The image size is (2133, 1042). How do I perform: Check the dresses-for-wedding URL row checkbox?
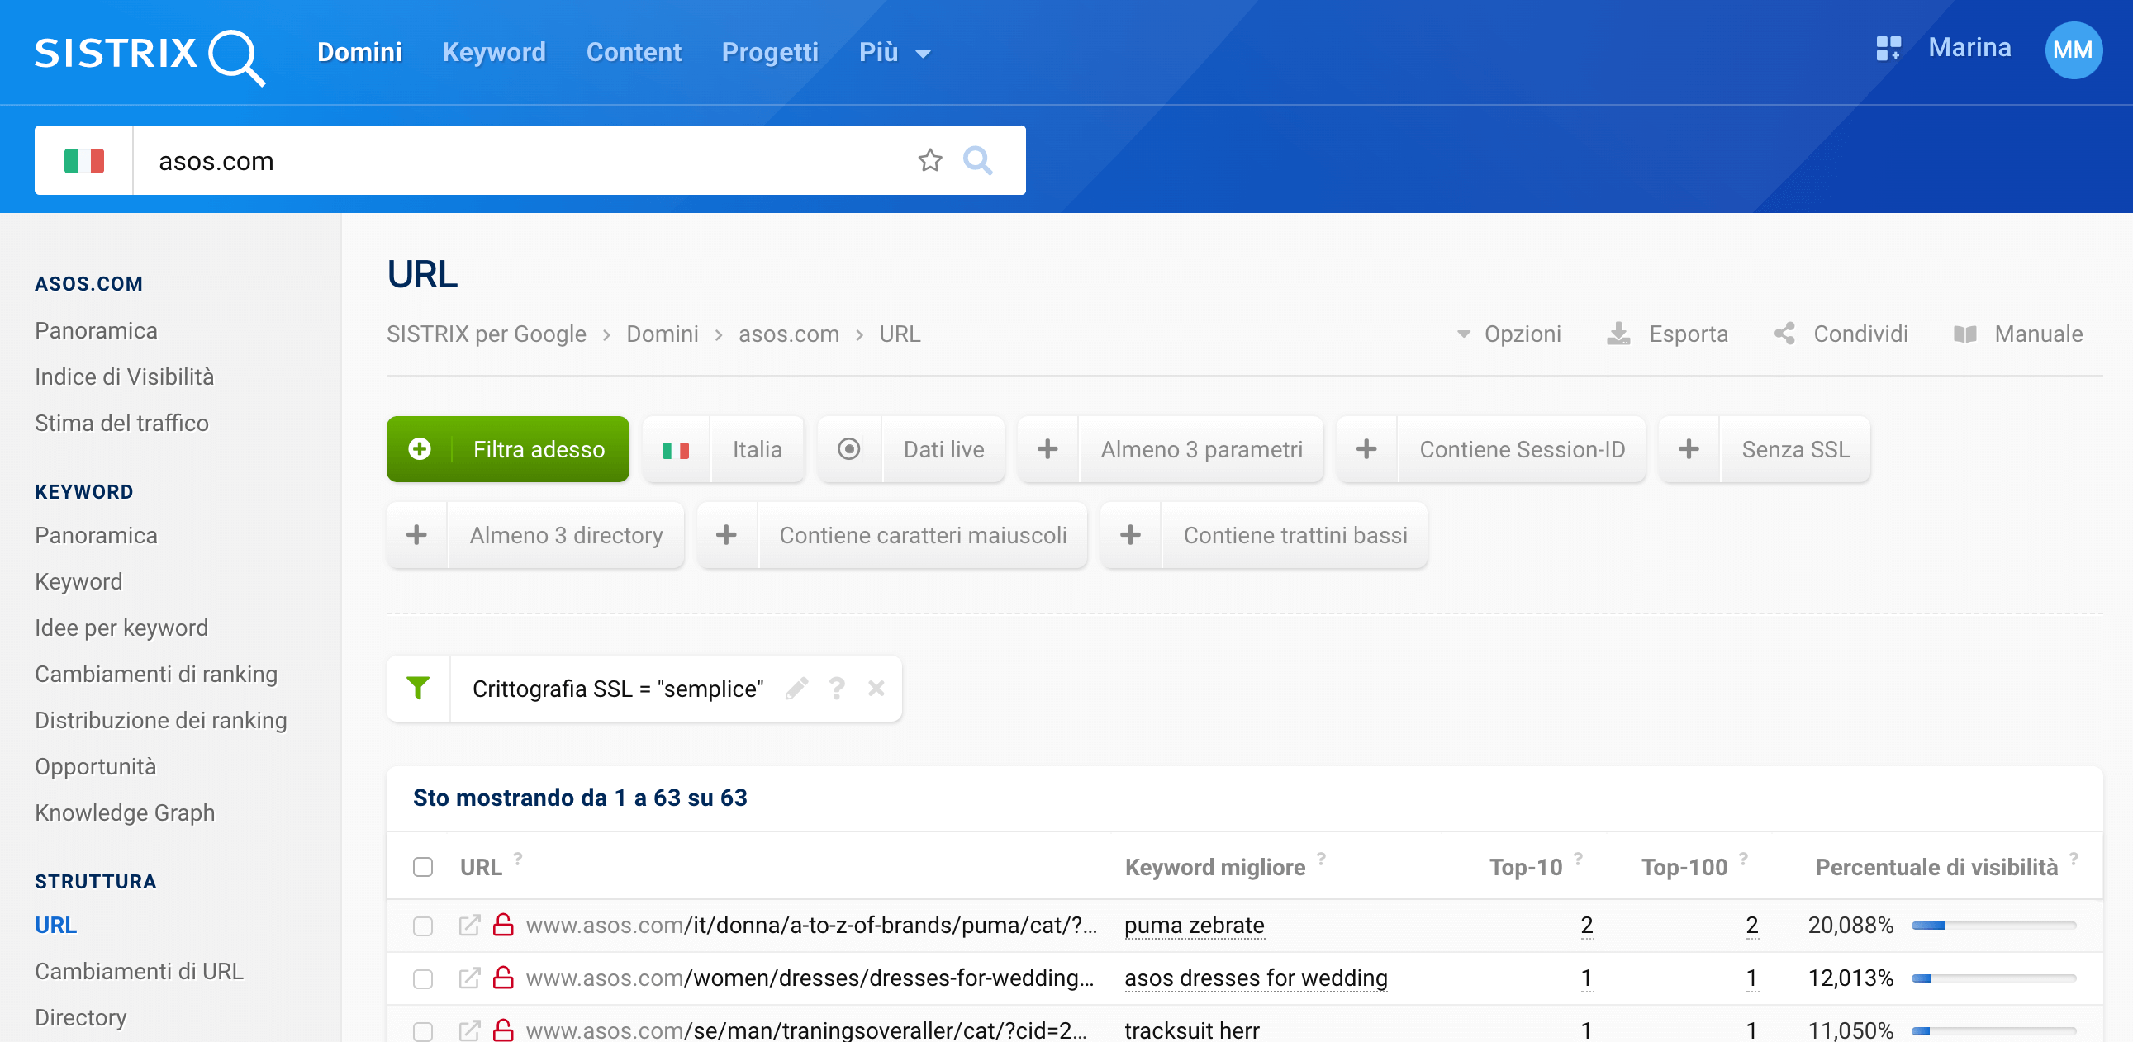tap(423, 978)
